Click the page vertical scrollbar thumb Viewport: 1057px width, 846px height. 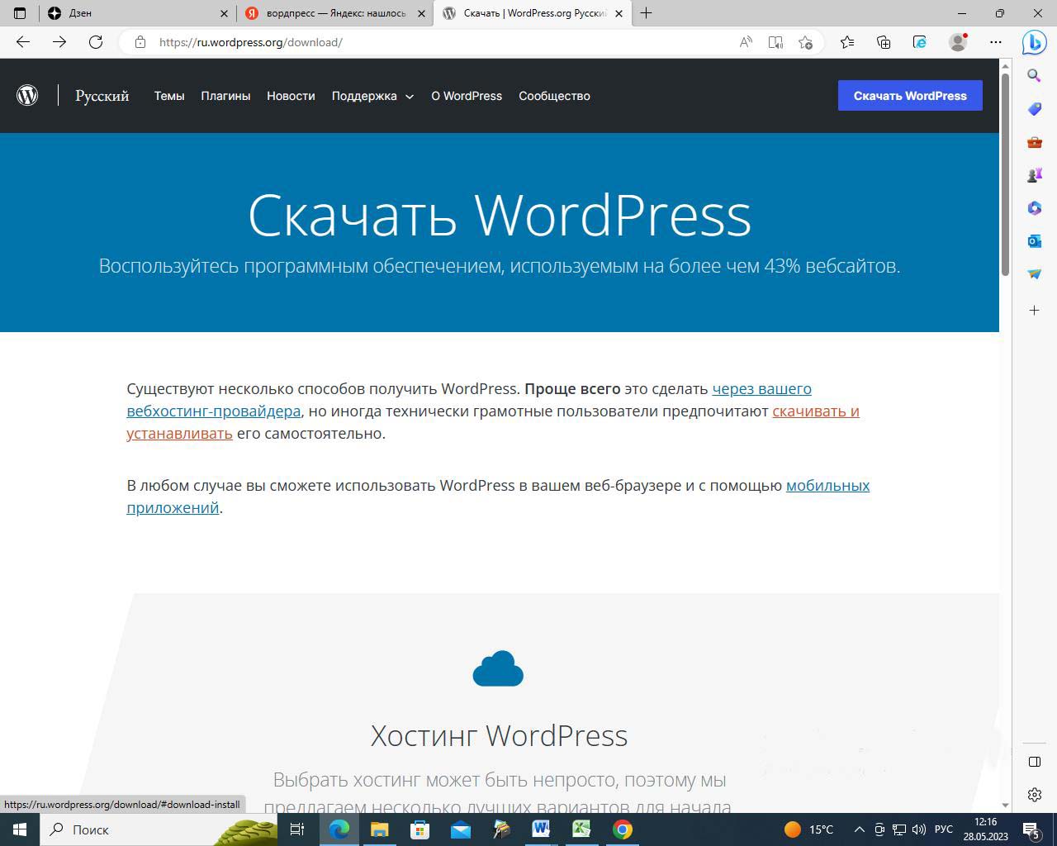(x=1005, y=173)
